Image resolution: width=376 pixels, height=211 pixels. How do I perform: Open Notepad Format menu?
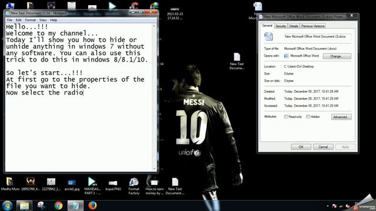pos(30,20)
